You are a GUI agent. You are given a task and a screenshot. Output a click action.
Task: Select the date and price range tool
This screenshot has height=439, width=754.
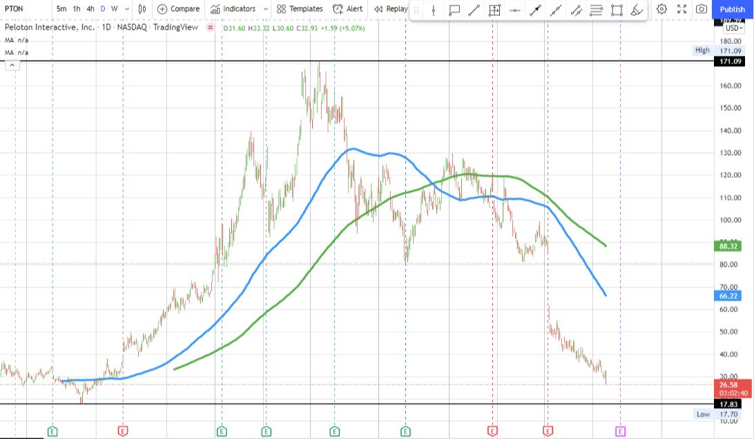click(x=494, y=10)
